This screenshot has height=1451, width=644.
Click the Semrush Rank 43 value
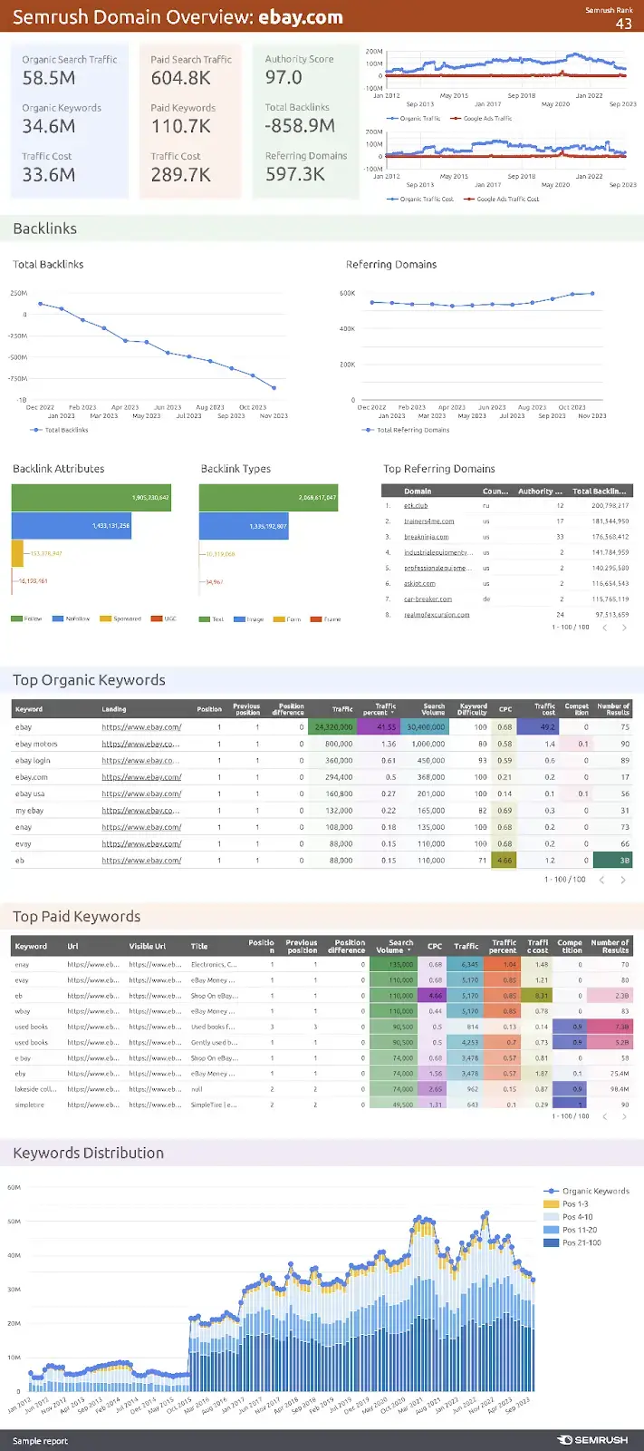pos(624,24)
